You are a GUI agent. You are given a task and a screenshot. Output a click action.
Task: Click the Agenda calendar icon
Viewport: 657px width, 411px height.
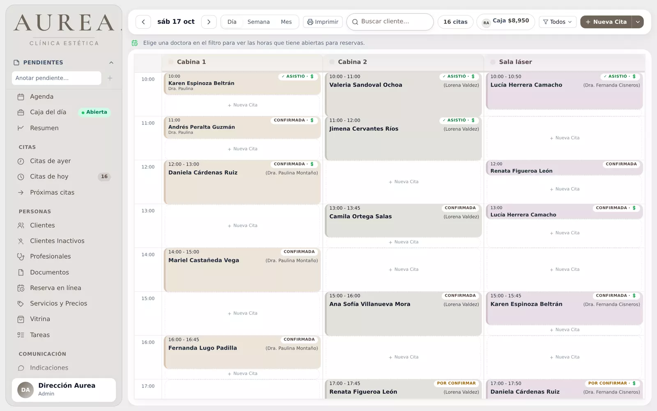pos(21,97)
